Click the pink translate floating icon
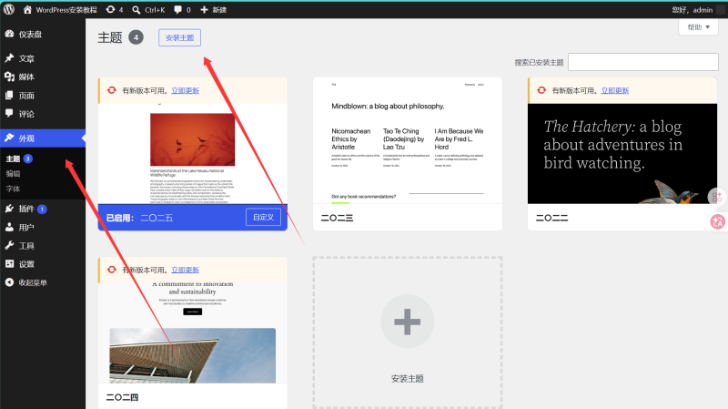Screen dimensions: 728x409 718,221
